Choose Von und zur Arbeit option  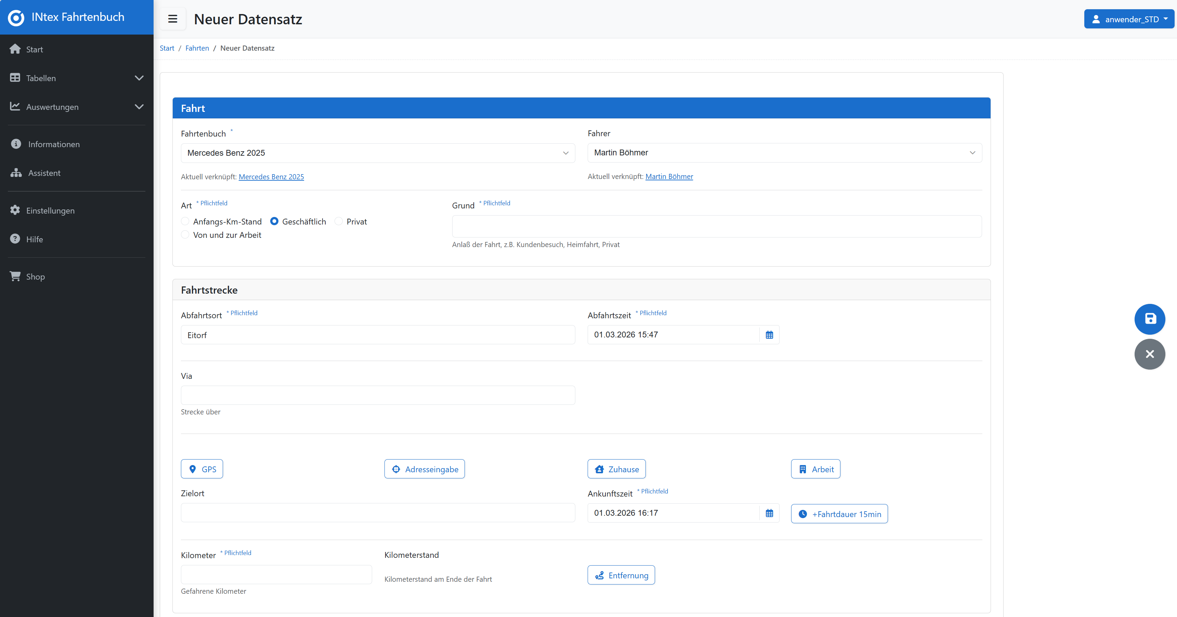click(185, 234)
